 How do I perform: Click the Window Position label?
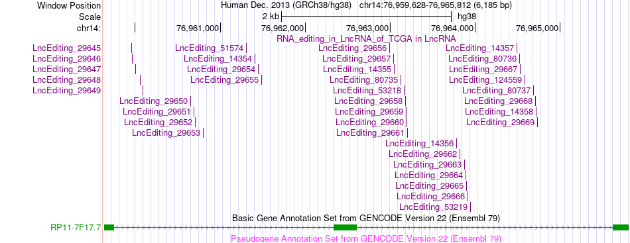pyautogui.click(x=69, y=5)
